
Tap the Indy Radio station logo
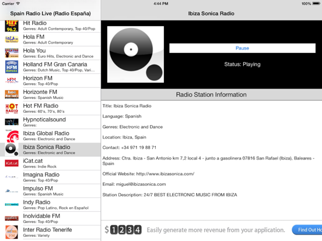point(12,204)
